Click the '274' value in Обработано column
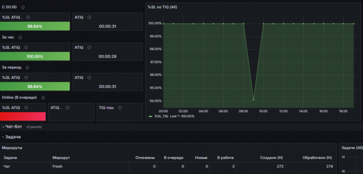Viewport: 363px width, 174px height. tap(329, 166)
